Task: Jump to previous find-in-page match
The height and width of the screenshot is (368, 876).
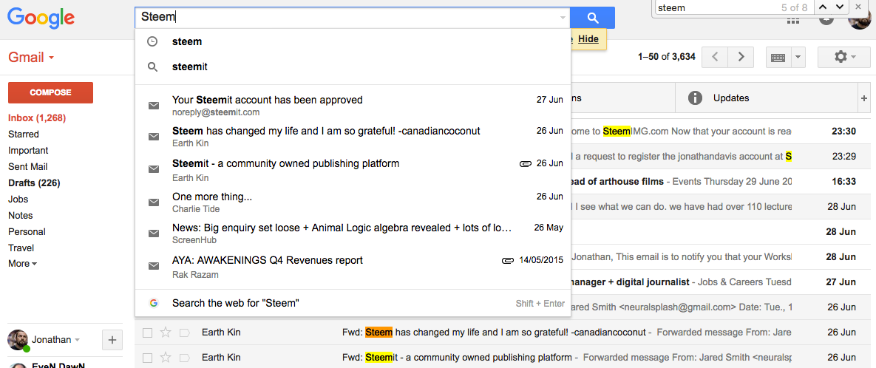Action: point(821,7)
